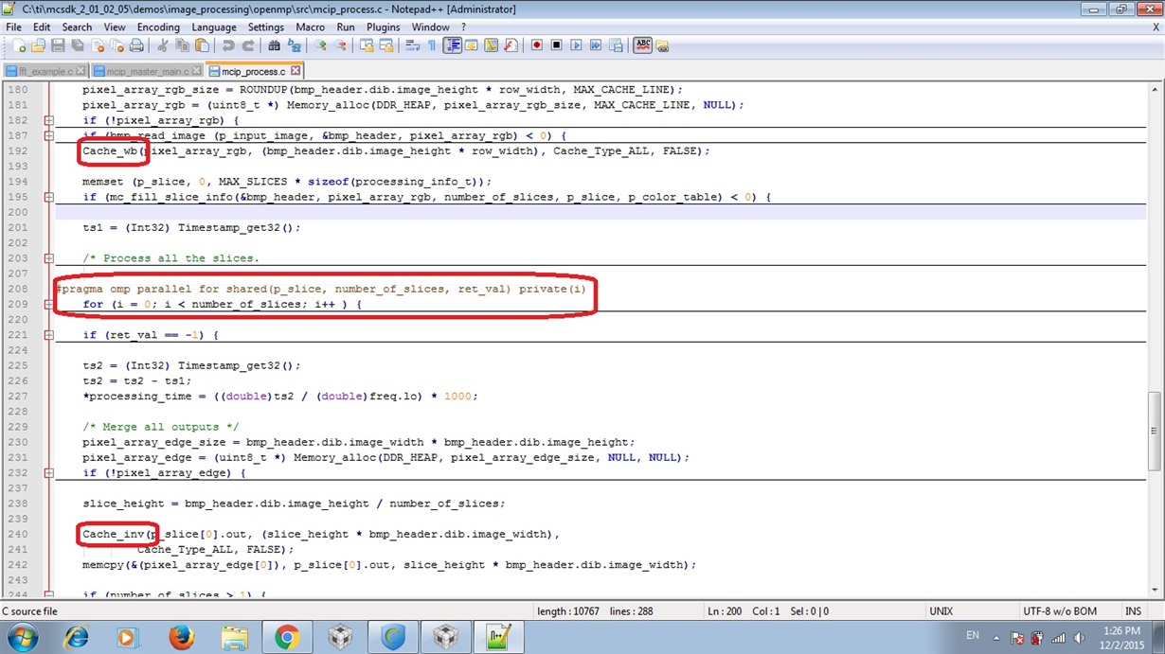The height and width of the screenshot is (654, 1165).
Task: Click the volume icon in system tray
Action: [x=1079, y=638]
